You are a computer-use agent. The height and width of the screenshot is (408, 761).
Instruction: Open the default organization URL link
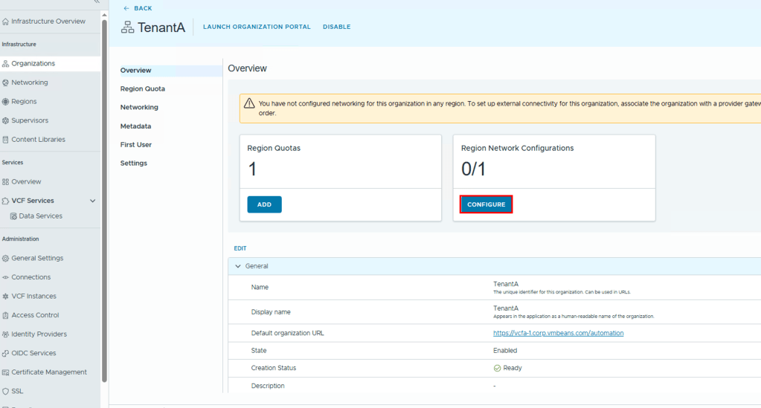(x=558, y=333)
